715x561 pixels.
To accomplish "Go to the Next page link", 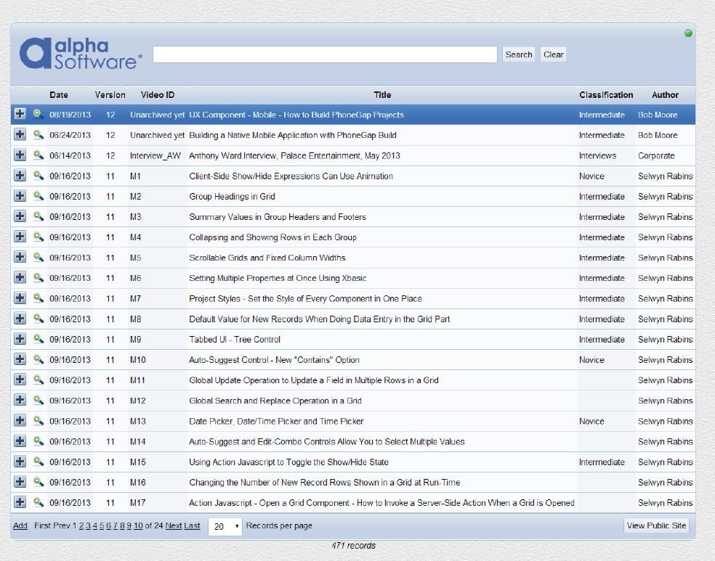I will pos(174,525).
